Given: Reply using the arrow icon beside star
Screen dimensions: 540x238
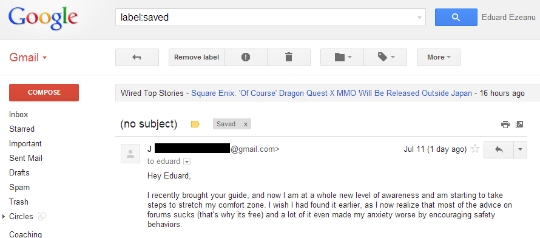Looking at the screenshot, I should click(498, 149).
